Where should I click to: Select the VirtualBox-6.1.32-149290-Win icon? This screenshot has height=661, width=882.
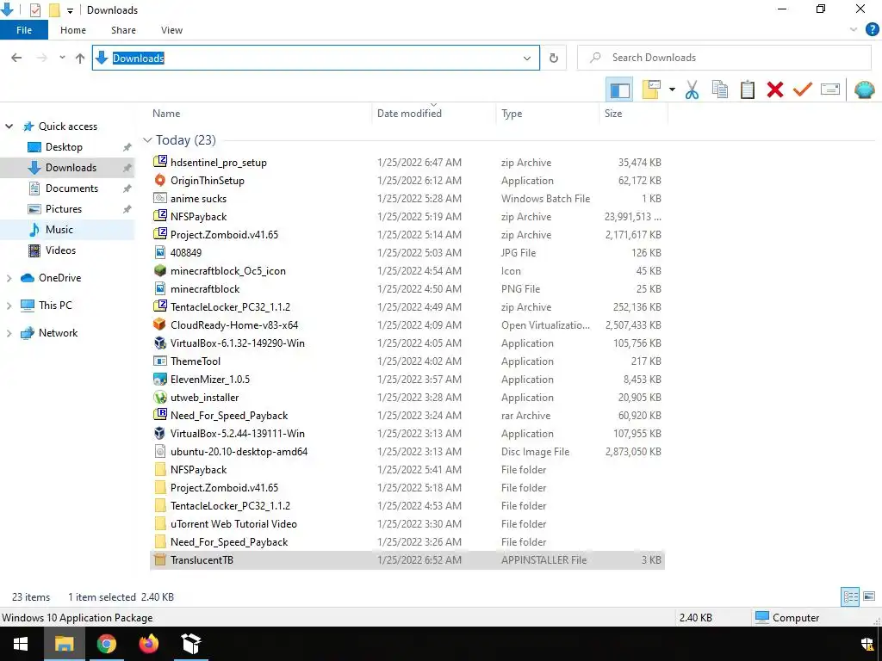pos(160,343)
